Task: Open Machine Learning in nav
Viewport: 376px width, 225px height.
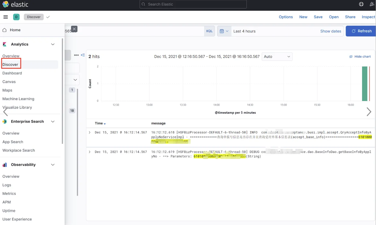Action: tap(18, 99)
